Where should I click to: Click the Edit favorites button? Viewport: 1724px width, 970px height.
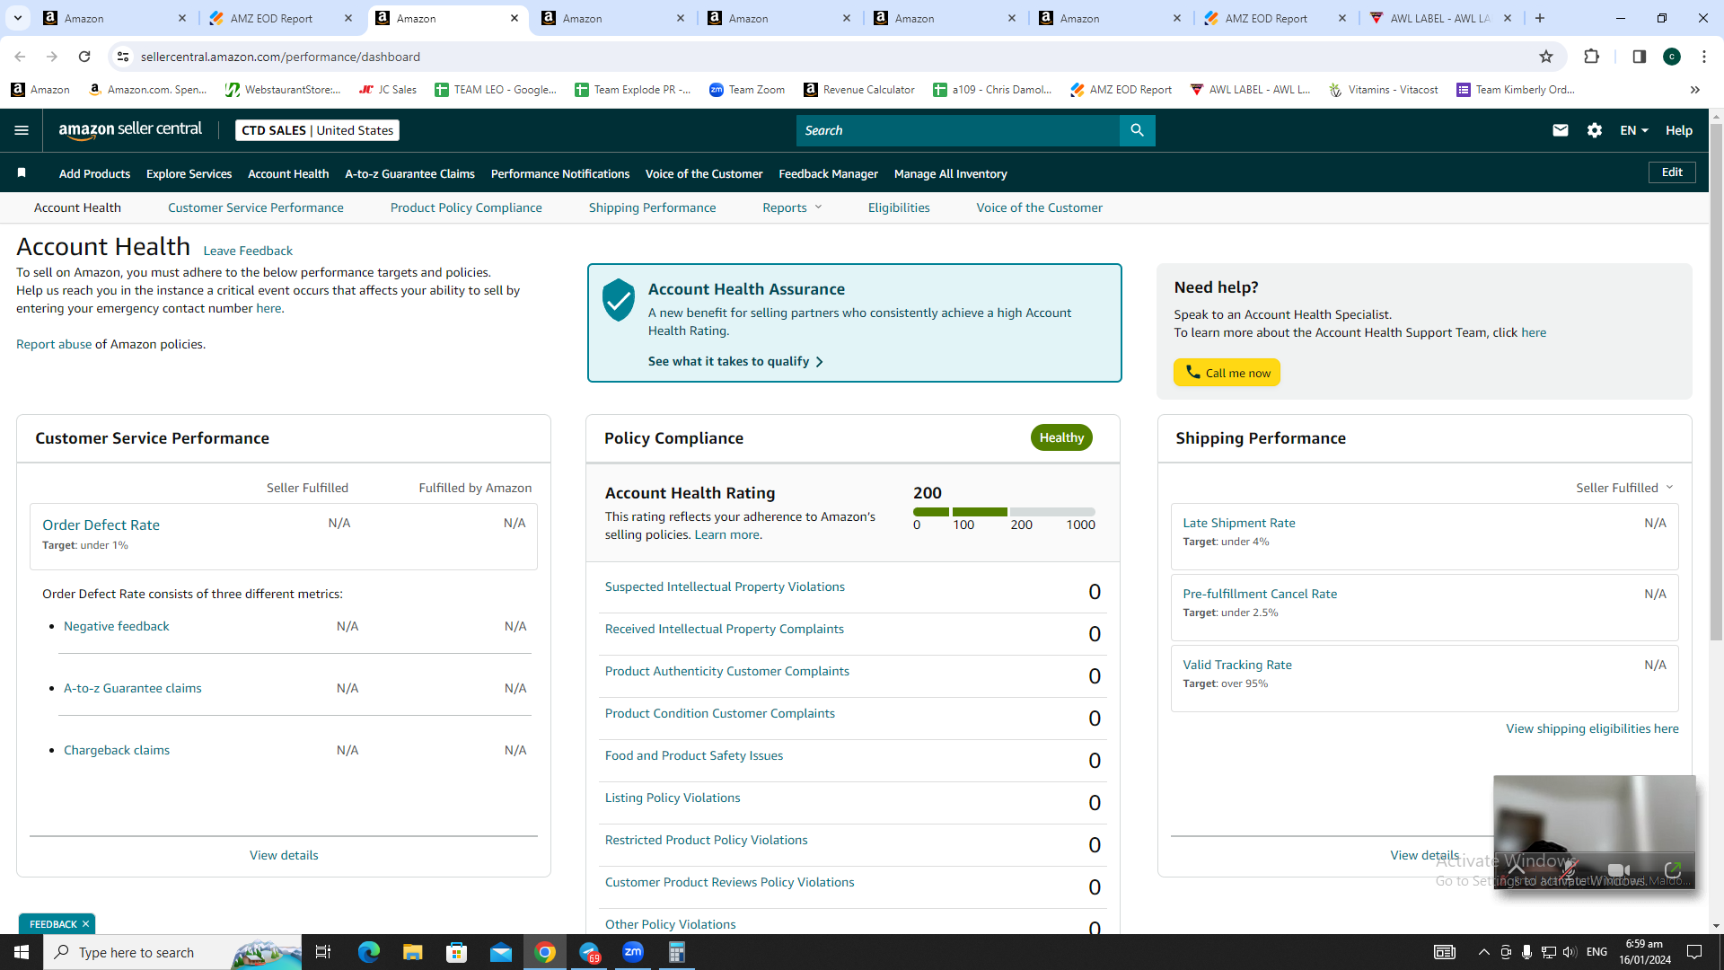[1672, 172]
